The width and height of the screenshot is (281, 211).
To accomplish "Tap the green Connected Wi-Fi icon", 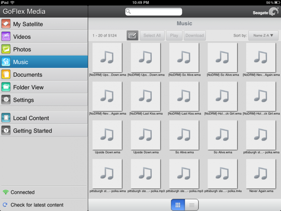I will click(x=6, y=192).
